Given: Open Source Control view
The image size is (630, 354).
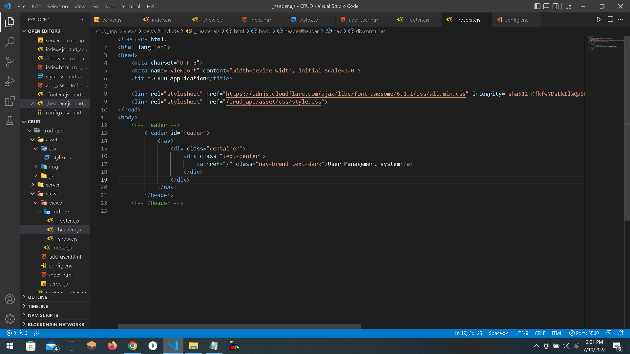Looking at the screenshot, I should (10, 61).
